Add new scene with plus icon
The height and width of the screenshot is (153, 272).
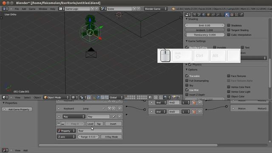(134, 8)
